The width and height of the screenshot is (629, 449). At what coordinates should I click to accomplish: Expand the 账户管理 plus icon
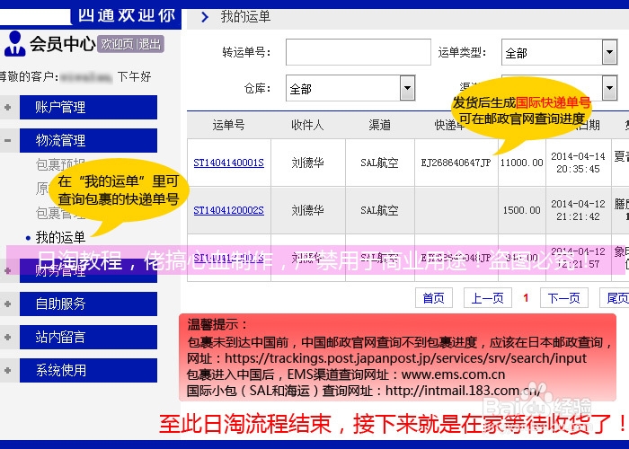tap(7, 107)
